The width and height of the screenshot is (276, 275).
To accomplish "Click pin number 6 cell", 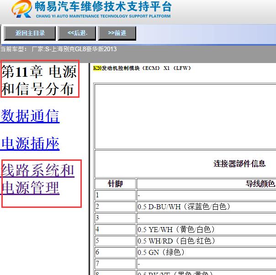I will [115, 252].
